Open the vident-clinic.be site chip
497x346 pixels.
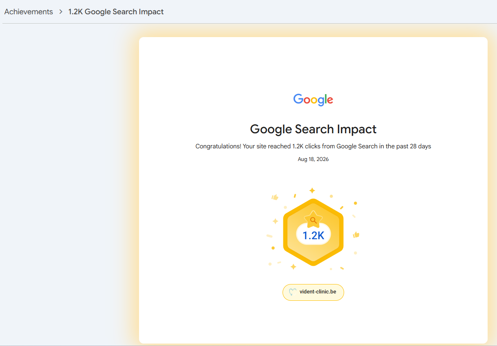(x=313, y=292)
